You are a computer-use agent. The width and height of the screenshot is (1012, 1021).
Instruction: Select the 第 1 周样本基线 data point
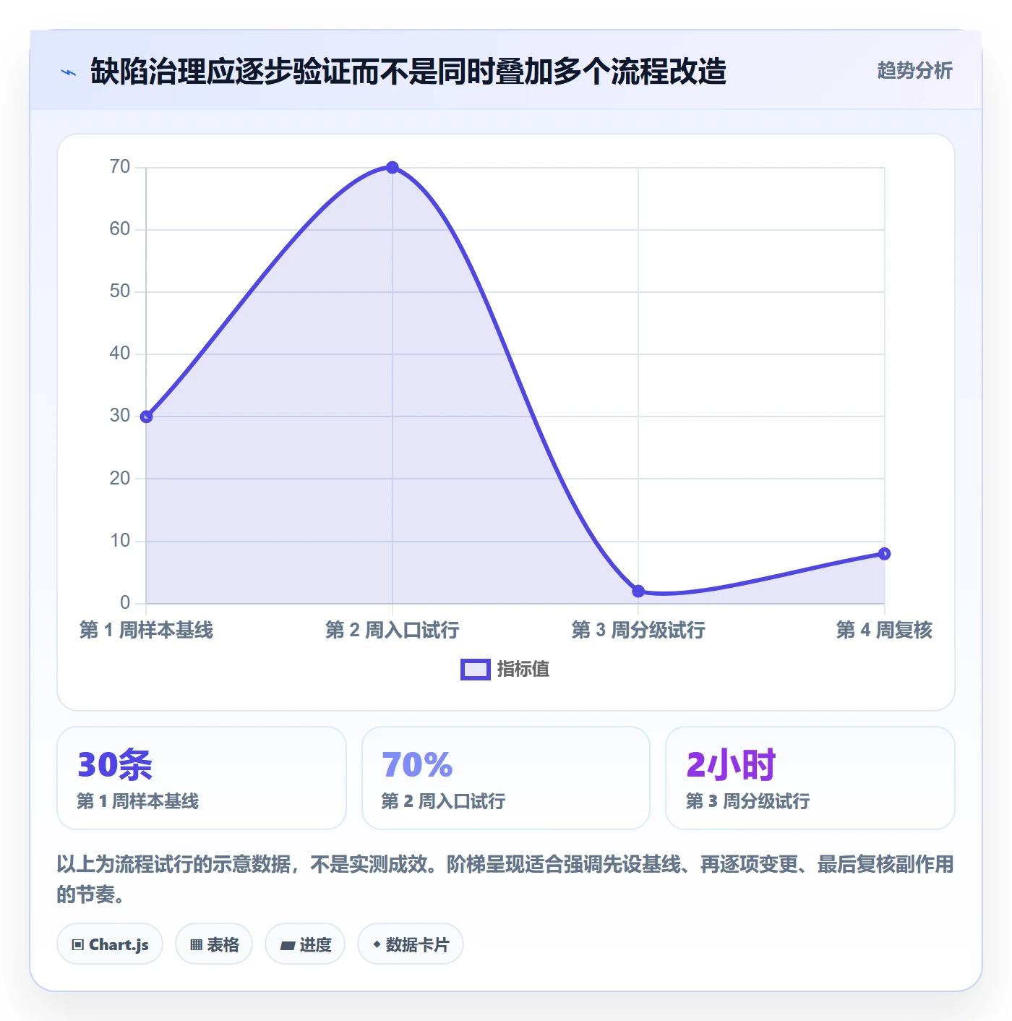[146, 416]
